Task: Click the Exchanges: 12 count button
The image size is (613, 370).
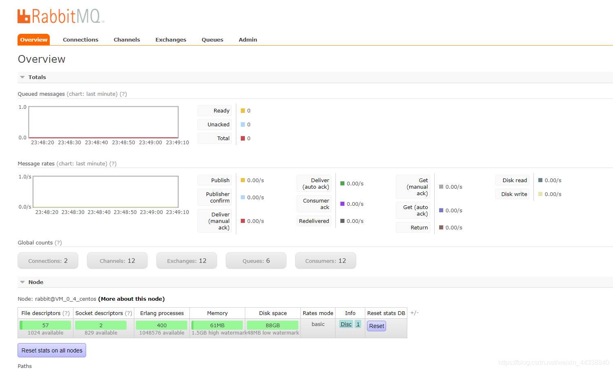Action: point(187,261)
